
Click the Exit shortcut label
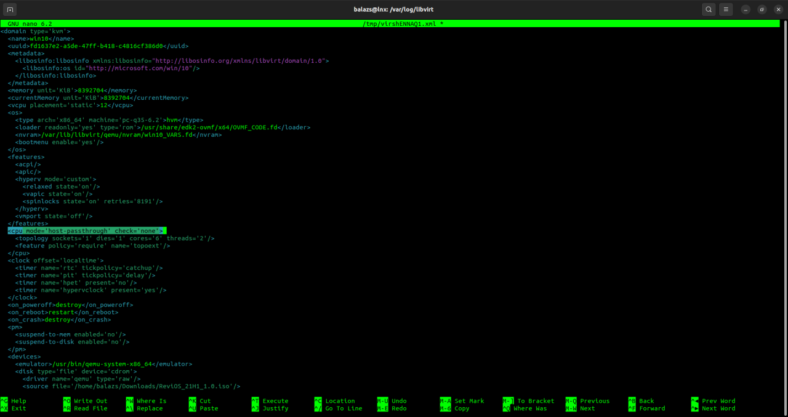[x=18, y=408]
